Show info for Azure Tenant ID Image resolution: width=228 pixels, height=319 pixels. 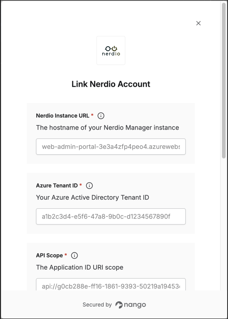89,185
